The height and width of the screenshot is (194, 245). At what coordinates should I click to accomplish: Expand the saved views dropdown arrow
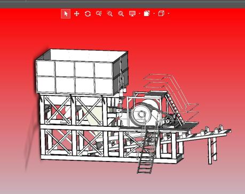154,14
